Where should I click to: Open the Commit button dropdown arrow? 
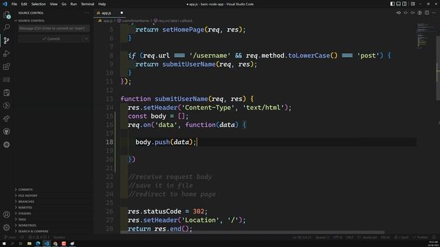tap(87, 39)
